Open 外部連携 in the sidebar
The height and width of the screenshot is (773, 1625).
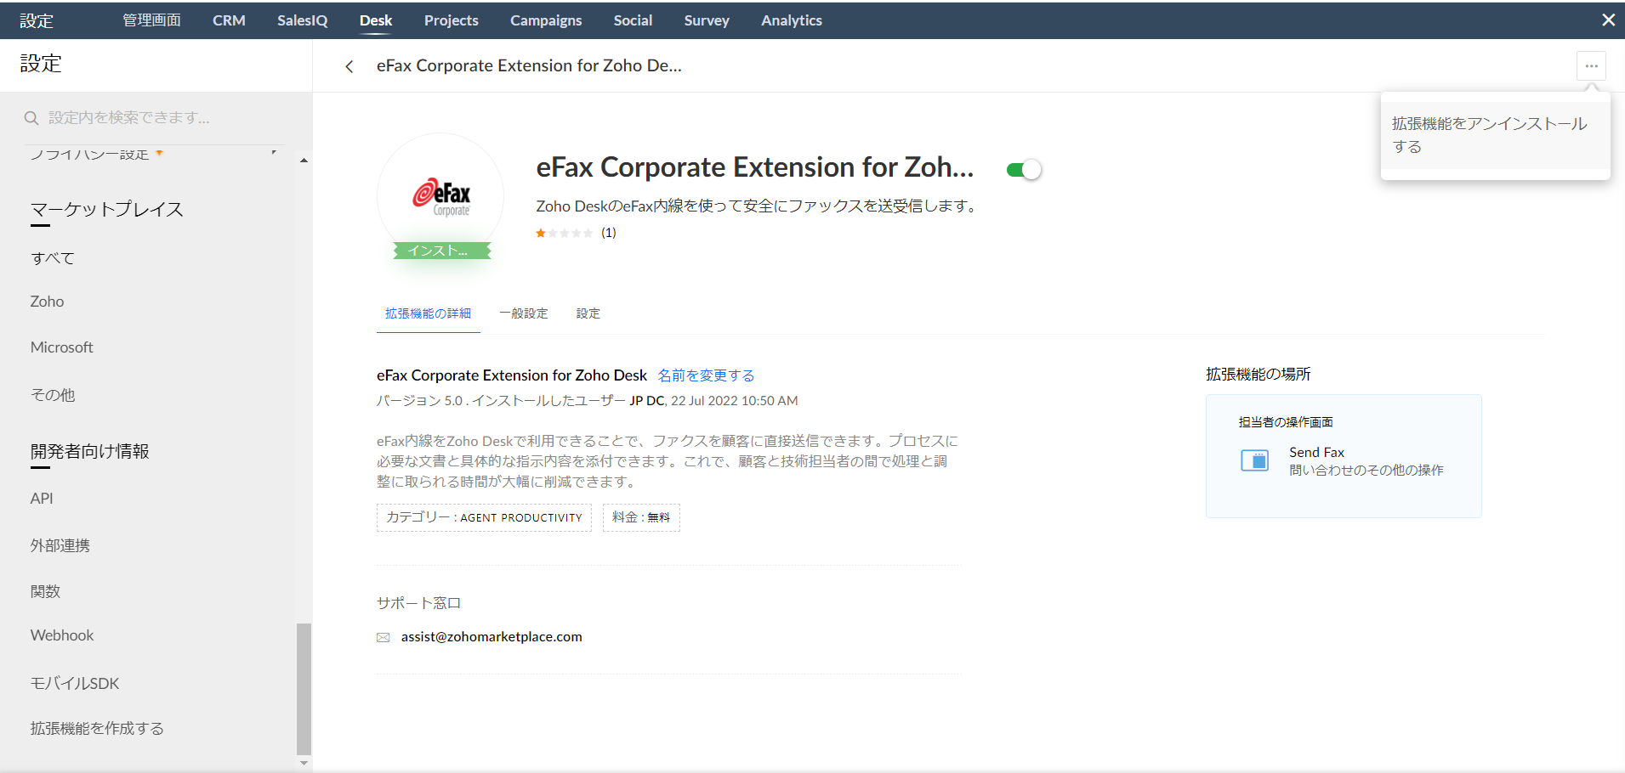[x=60, y=545]
